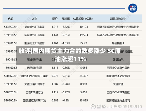
Task: Select the name 港股通央企红利ETF南方
Action: (x=34, y=76)
